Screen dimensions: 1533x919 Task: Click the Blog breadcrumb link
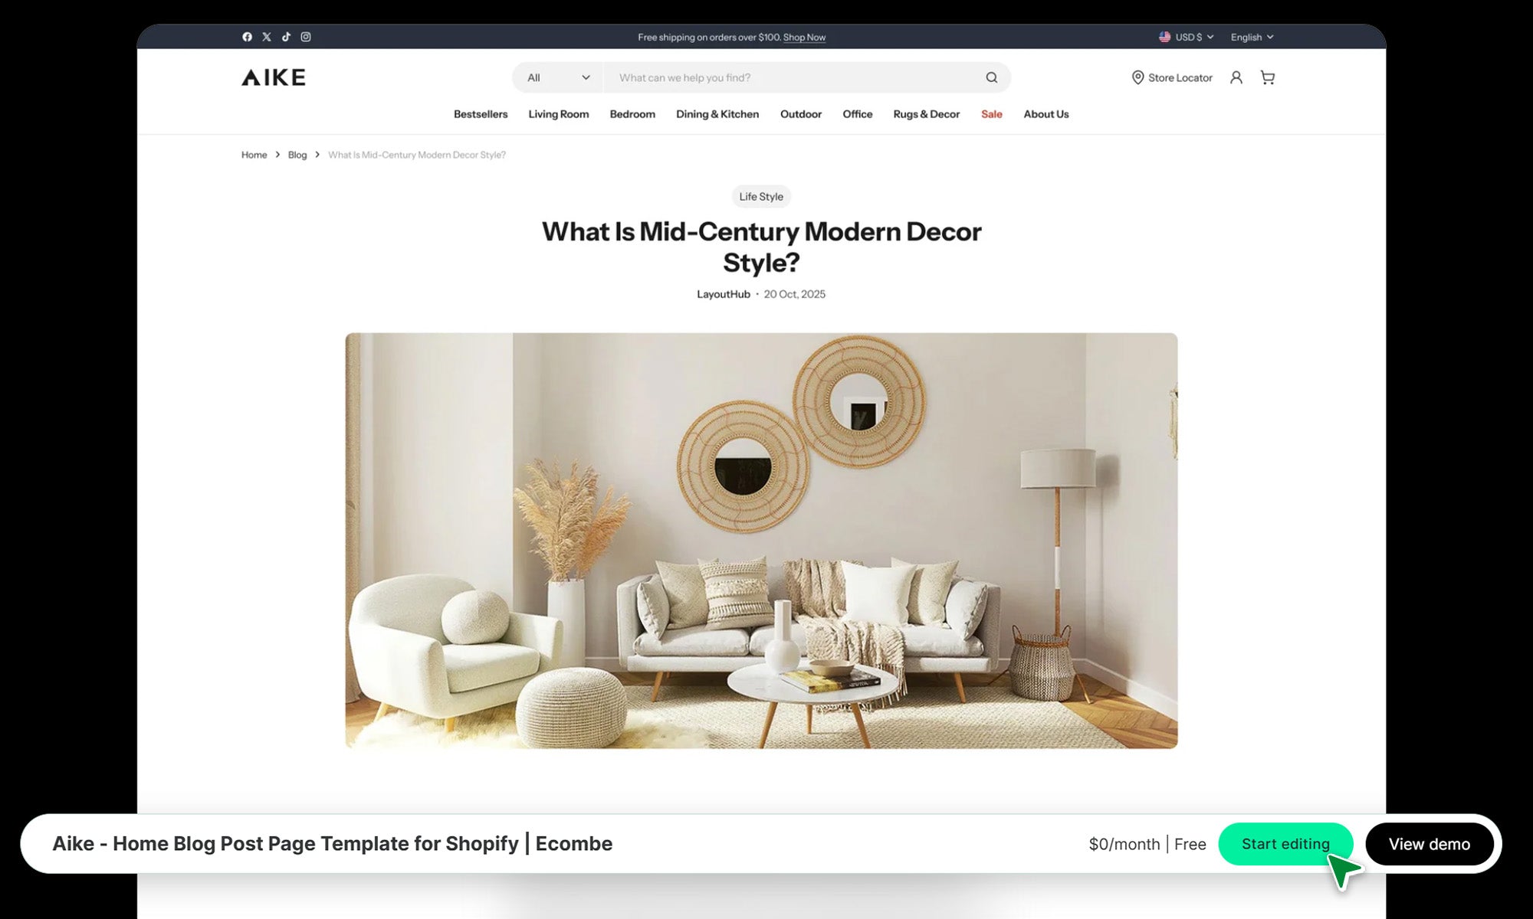(297, 155)
